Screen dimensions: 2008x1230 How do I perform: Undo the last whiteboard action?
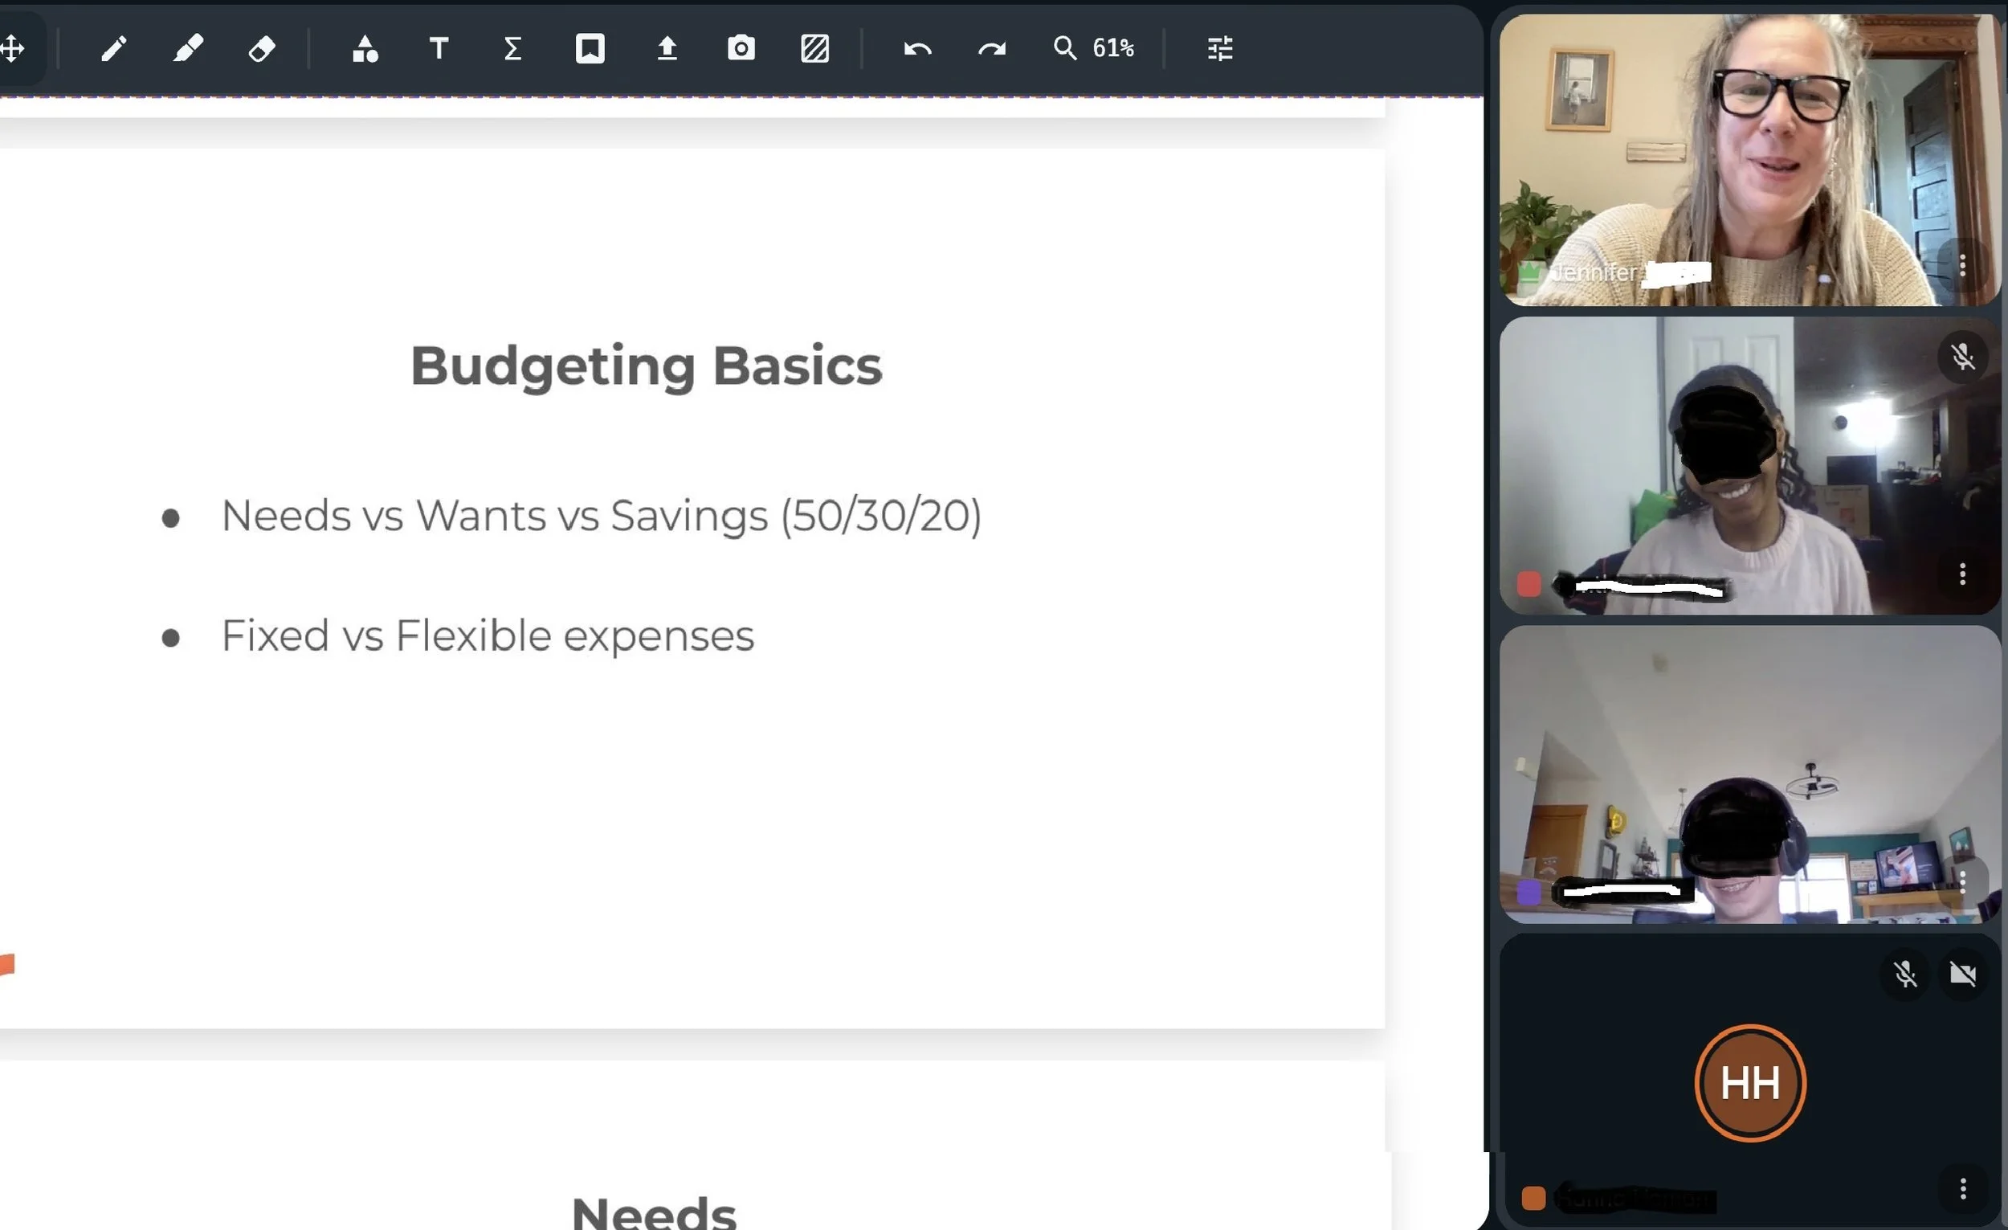[917, 49]
